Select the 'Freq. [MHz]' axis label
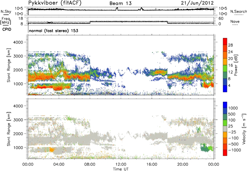This screenshot has height=171, width=247. tap(6, 21)
